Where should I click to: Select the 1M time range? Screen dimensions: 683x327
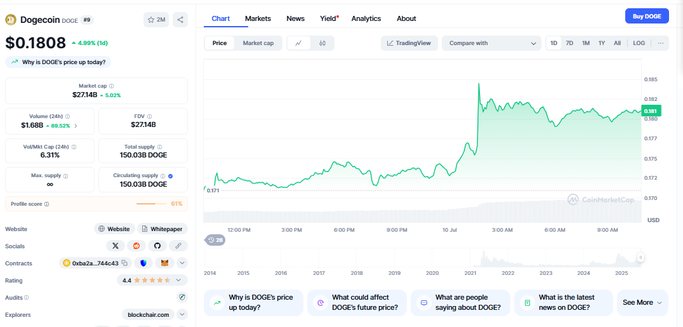point(586,43)
